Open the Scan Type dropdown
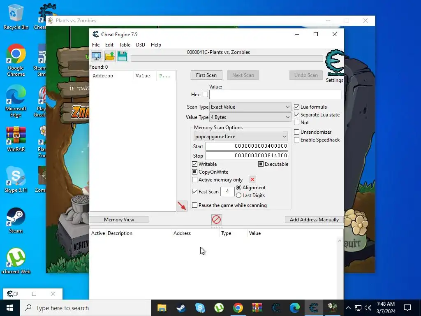Viewport: 421px width, 316px height. [250, 107]
